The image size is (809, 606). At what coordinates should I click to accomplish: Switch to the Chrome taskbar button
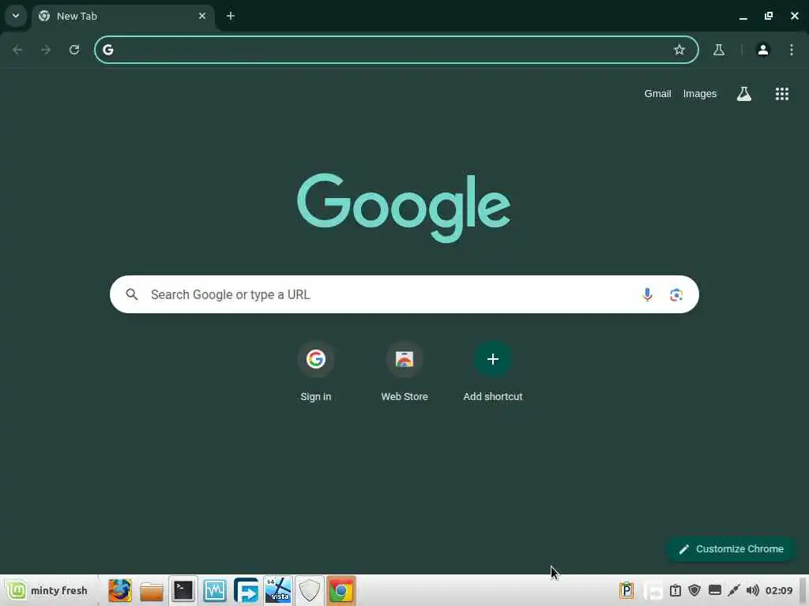[341, 590]
